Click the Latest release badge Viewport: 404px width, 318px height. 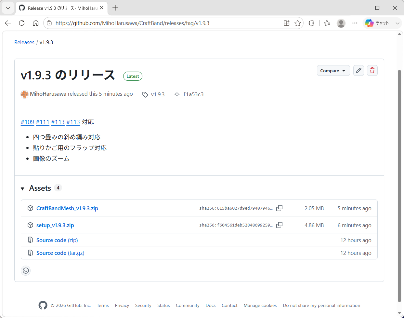click(x=133, y=76)
